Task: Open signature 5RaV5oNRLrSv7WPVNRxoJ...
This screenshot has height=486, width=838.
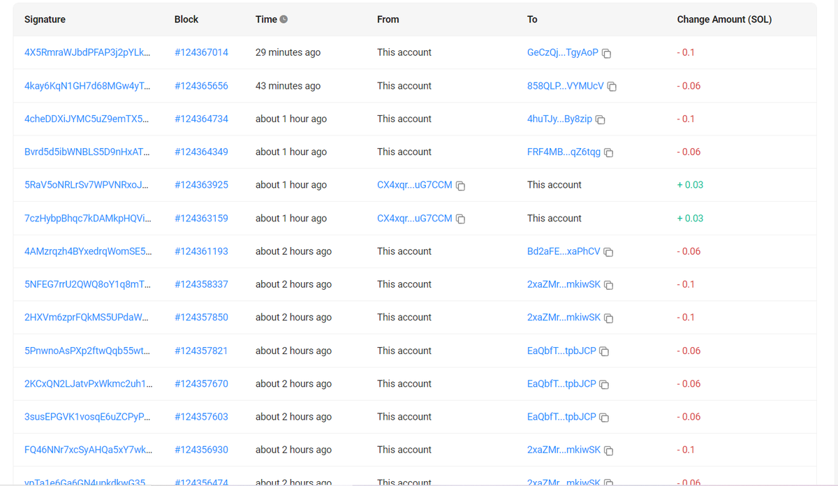Action: 87,185
